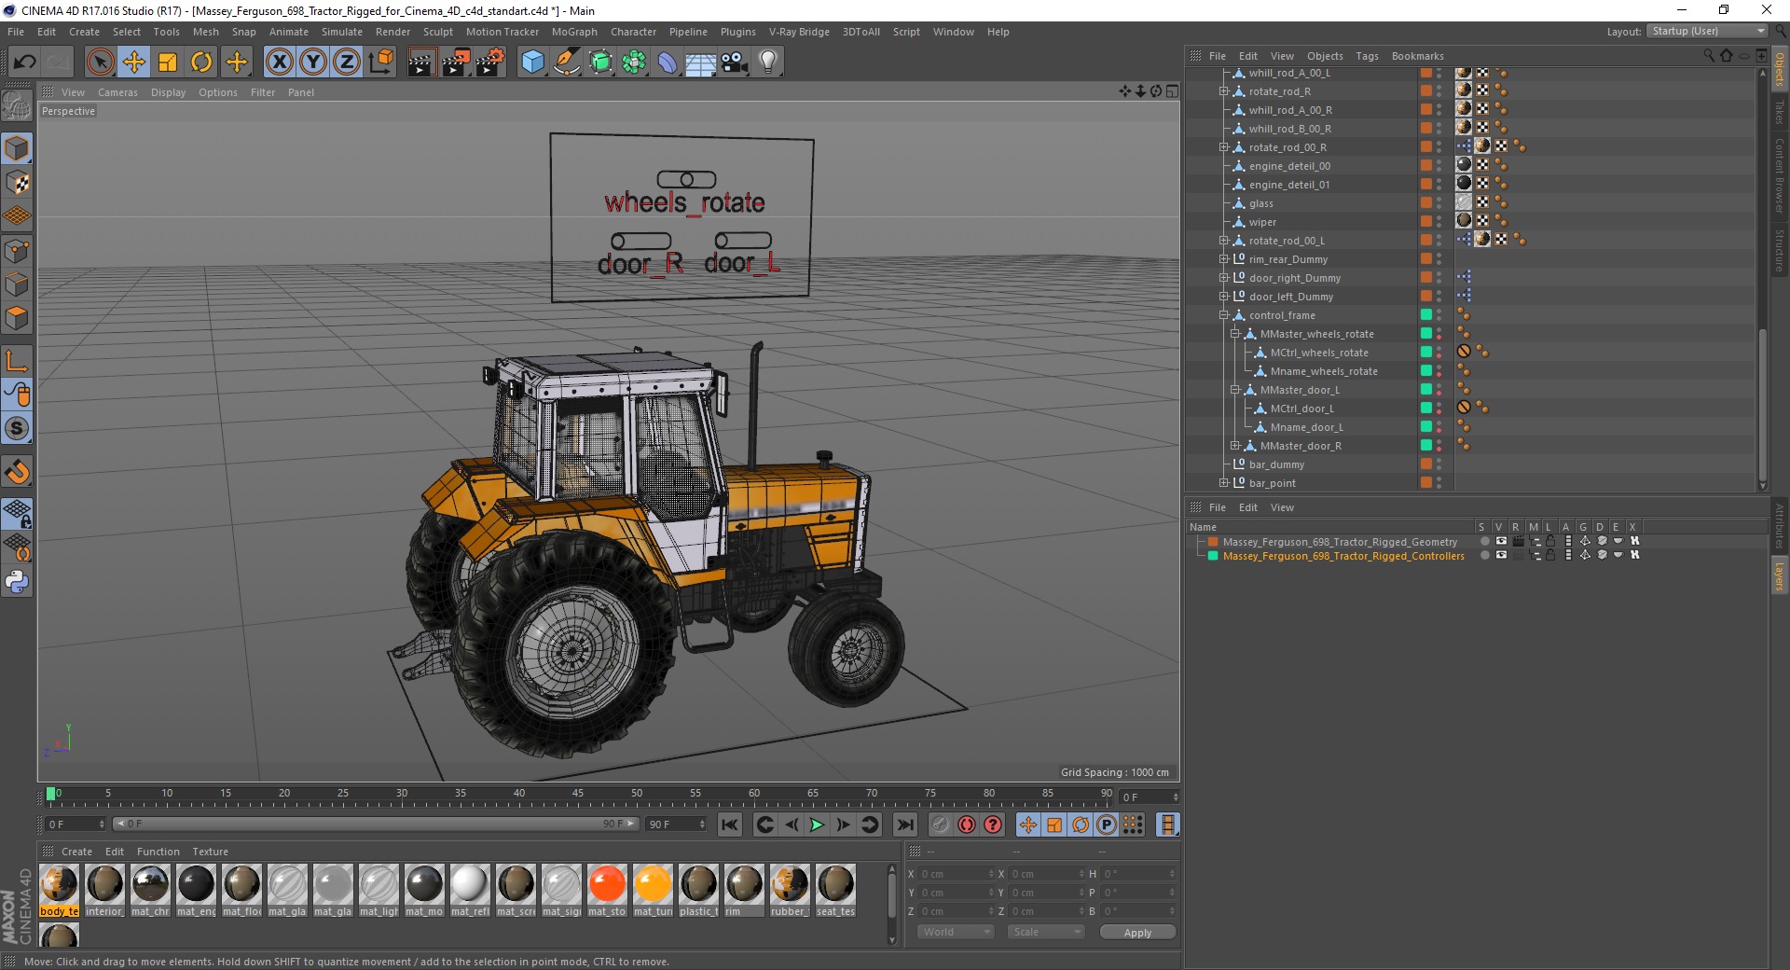Collapse MMaster_wheels_rotate node
1790x970 pixels.
coord(1234,334)
